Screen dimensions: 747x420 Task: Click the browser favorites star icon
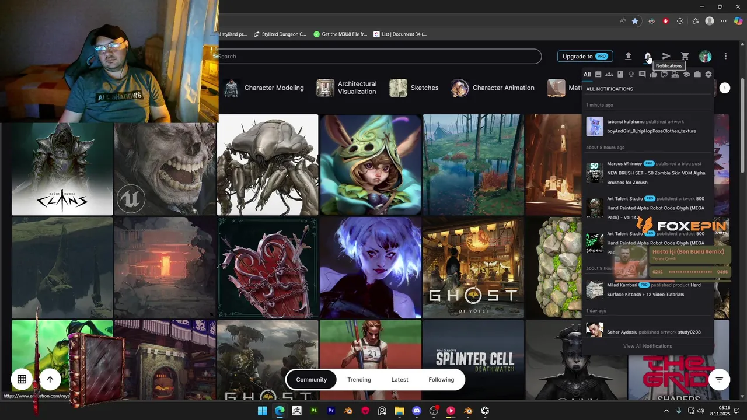(635, 21)
